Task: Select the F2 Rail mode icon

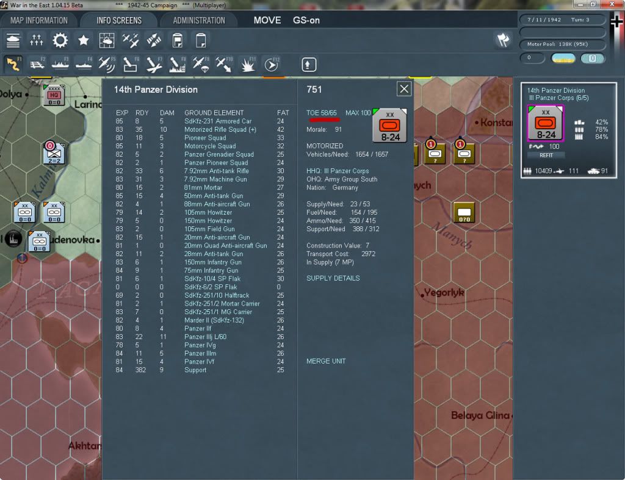Action: click(37, 64)
